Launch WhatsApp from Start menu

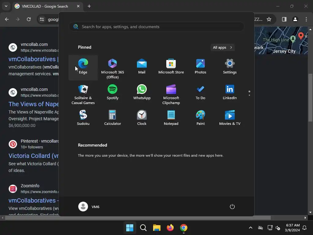pos(142,93)
